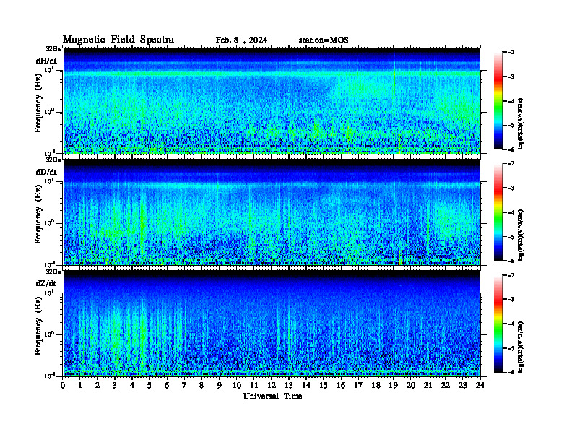
Task: Click hour '19' on the Universal Time axis
Action: click(393, 385)
